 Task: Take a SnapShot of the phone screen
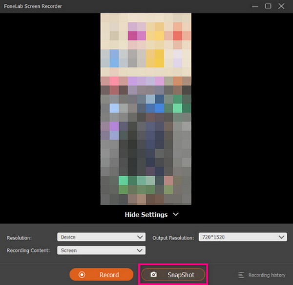point(173,275)
